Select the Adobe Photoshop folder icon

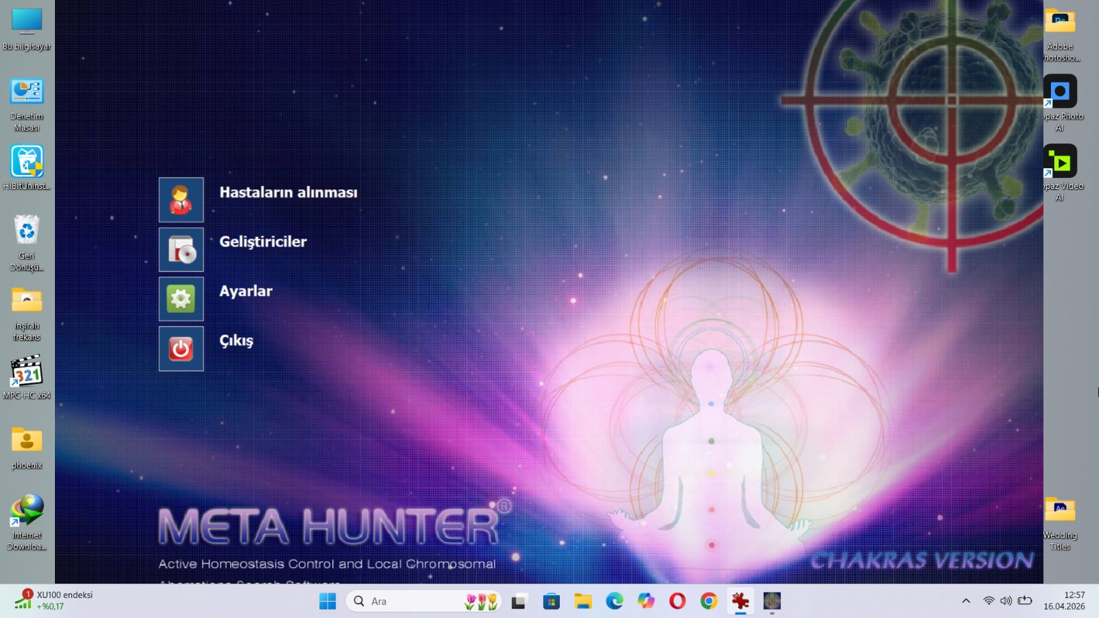click(x=1060, y=34)
